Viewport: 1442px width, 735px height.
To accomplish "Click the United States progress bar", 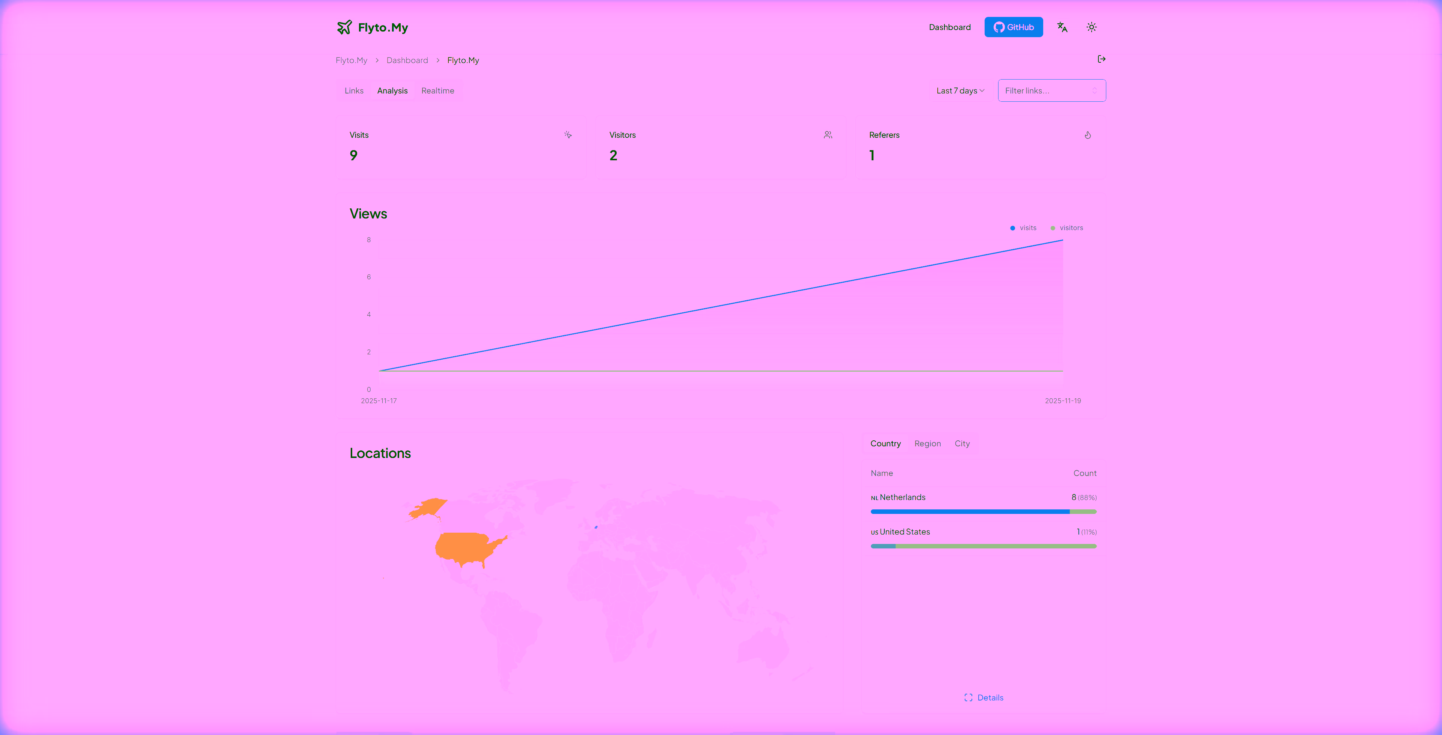I will [x=983, y=546].
